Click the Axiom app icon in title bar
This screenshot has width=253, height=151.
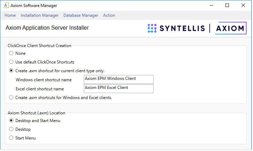[6, 6]
